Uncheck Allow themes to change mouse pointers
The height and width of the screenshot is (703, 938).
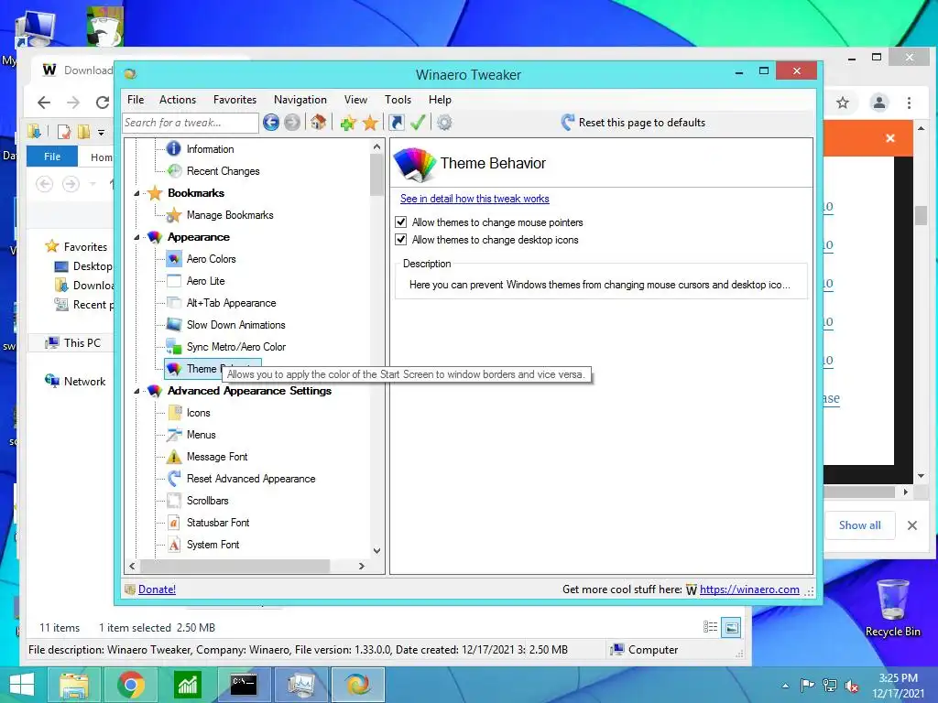(401, 222)
